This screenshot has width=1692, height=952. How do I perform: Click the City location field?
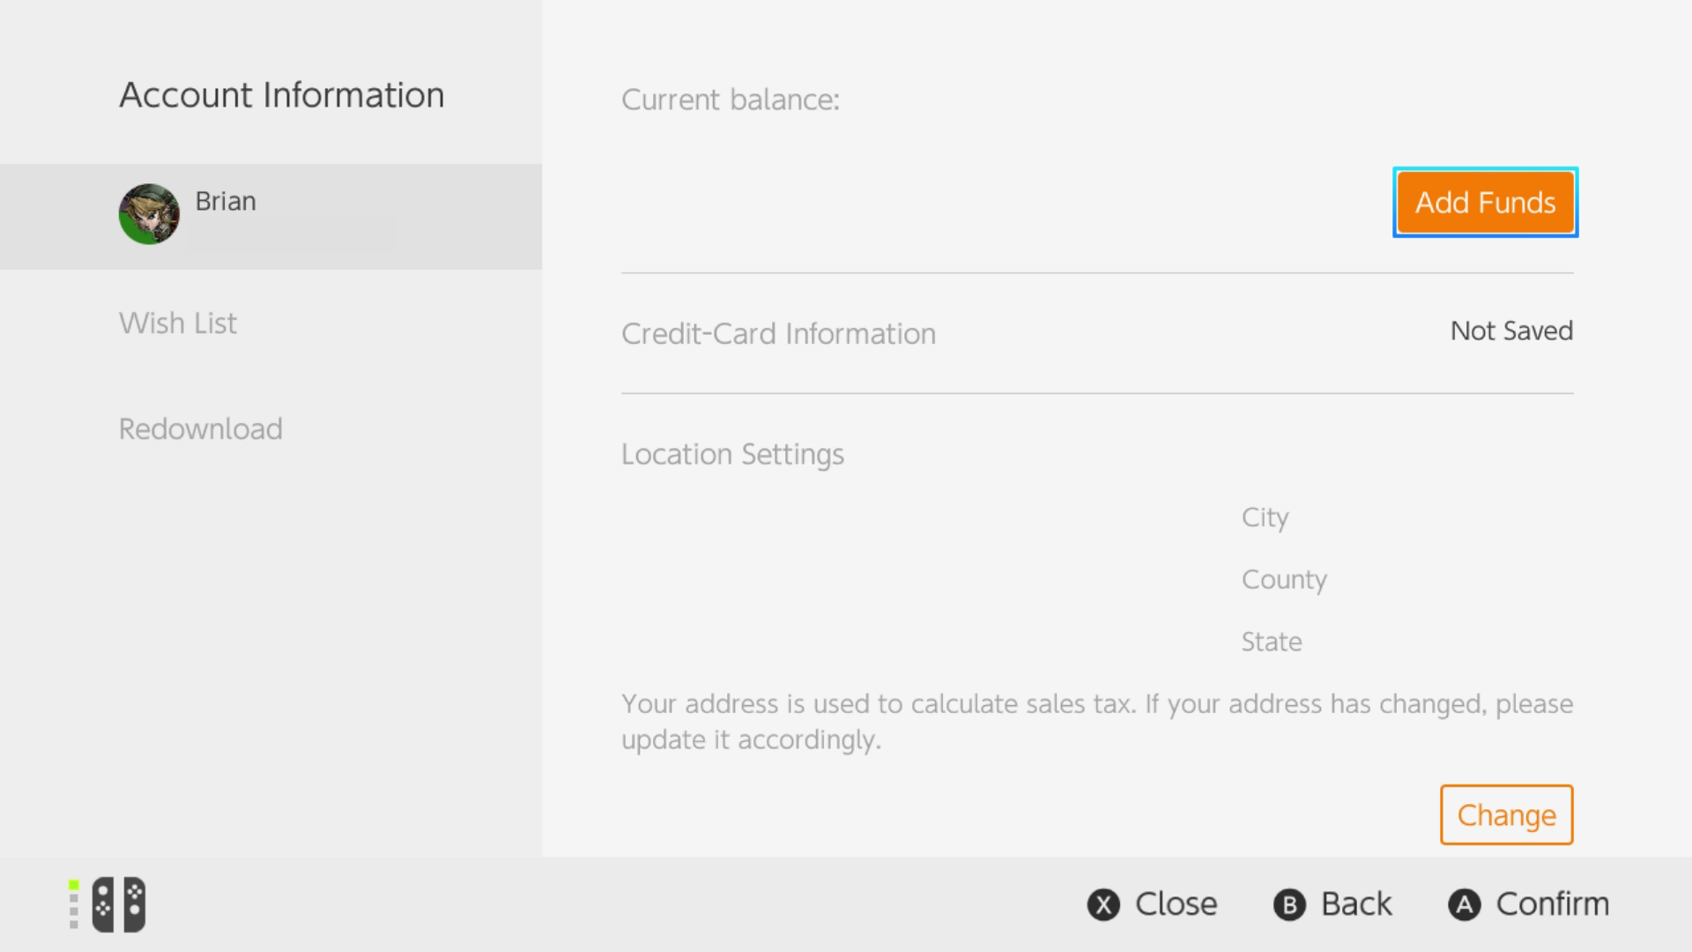tap(1265, 517)
